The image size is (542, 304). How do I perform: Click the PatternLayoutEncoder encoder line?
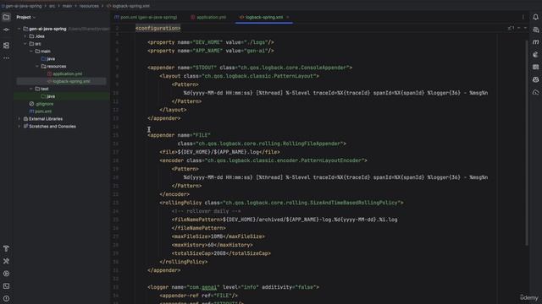point(263,160)
